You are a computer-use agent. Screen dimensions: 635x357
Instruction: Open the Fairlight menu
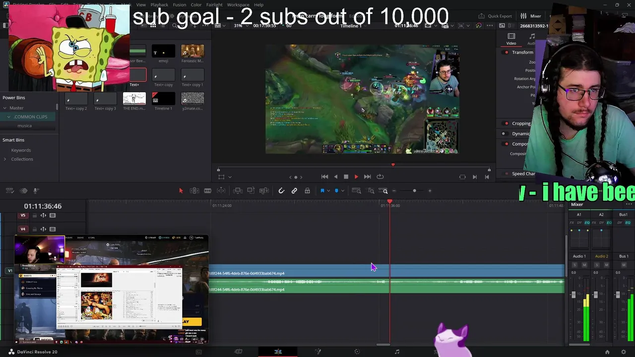click(214, 5)
